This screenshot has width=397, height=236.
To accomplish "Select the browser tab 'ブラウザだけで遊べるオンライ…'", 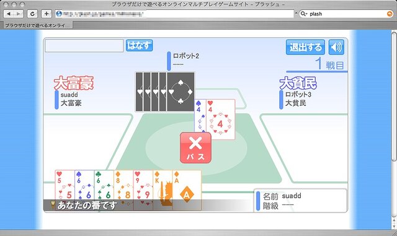I will (x=37, y=25).
